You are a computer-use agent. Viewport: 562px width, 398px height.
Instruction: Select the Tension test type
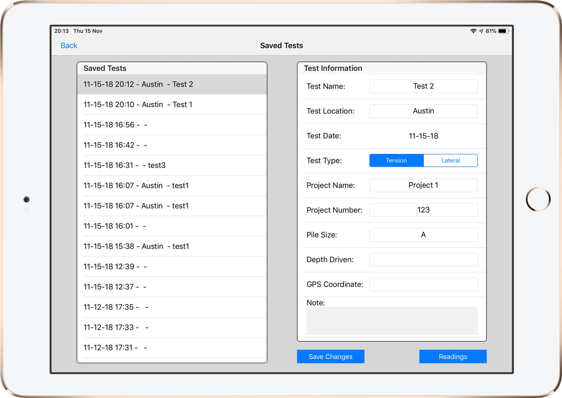[x=396, y=161]
